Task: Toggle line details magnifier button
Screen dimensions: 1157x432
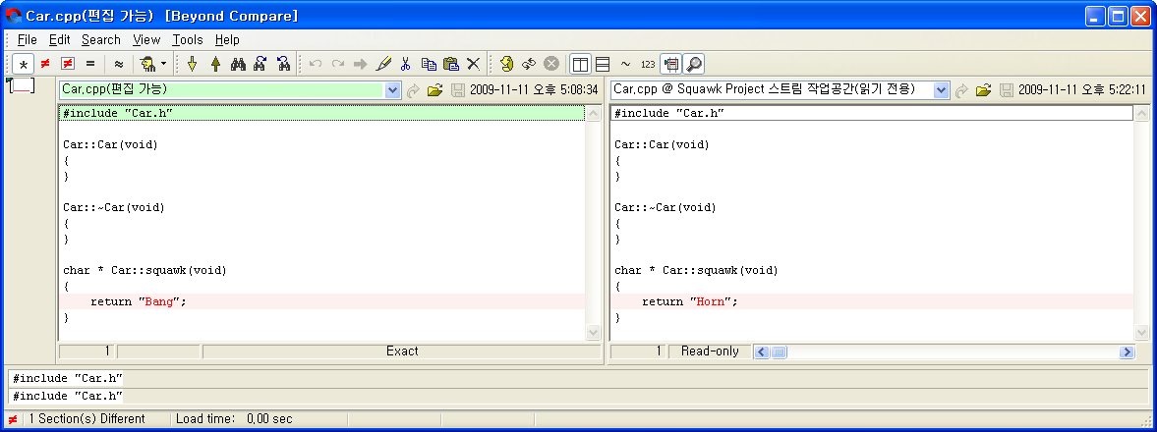Action: click(x=693, y=64)
